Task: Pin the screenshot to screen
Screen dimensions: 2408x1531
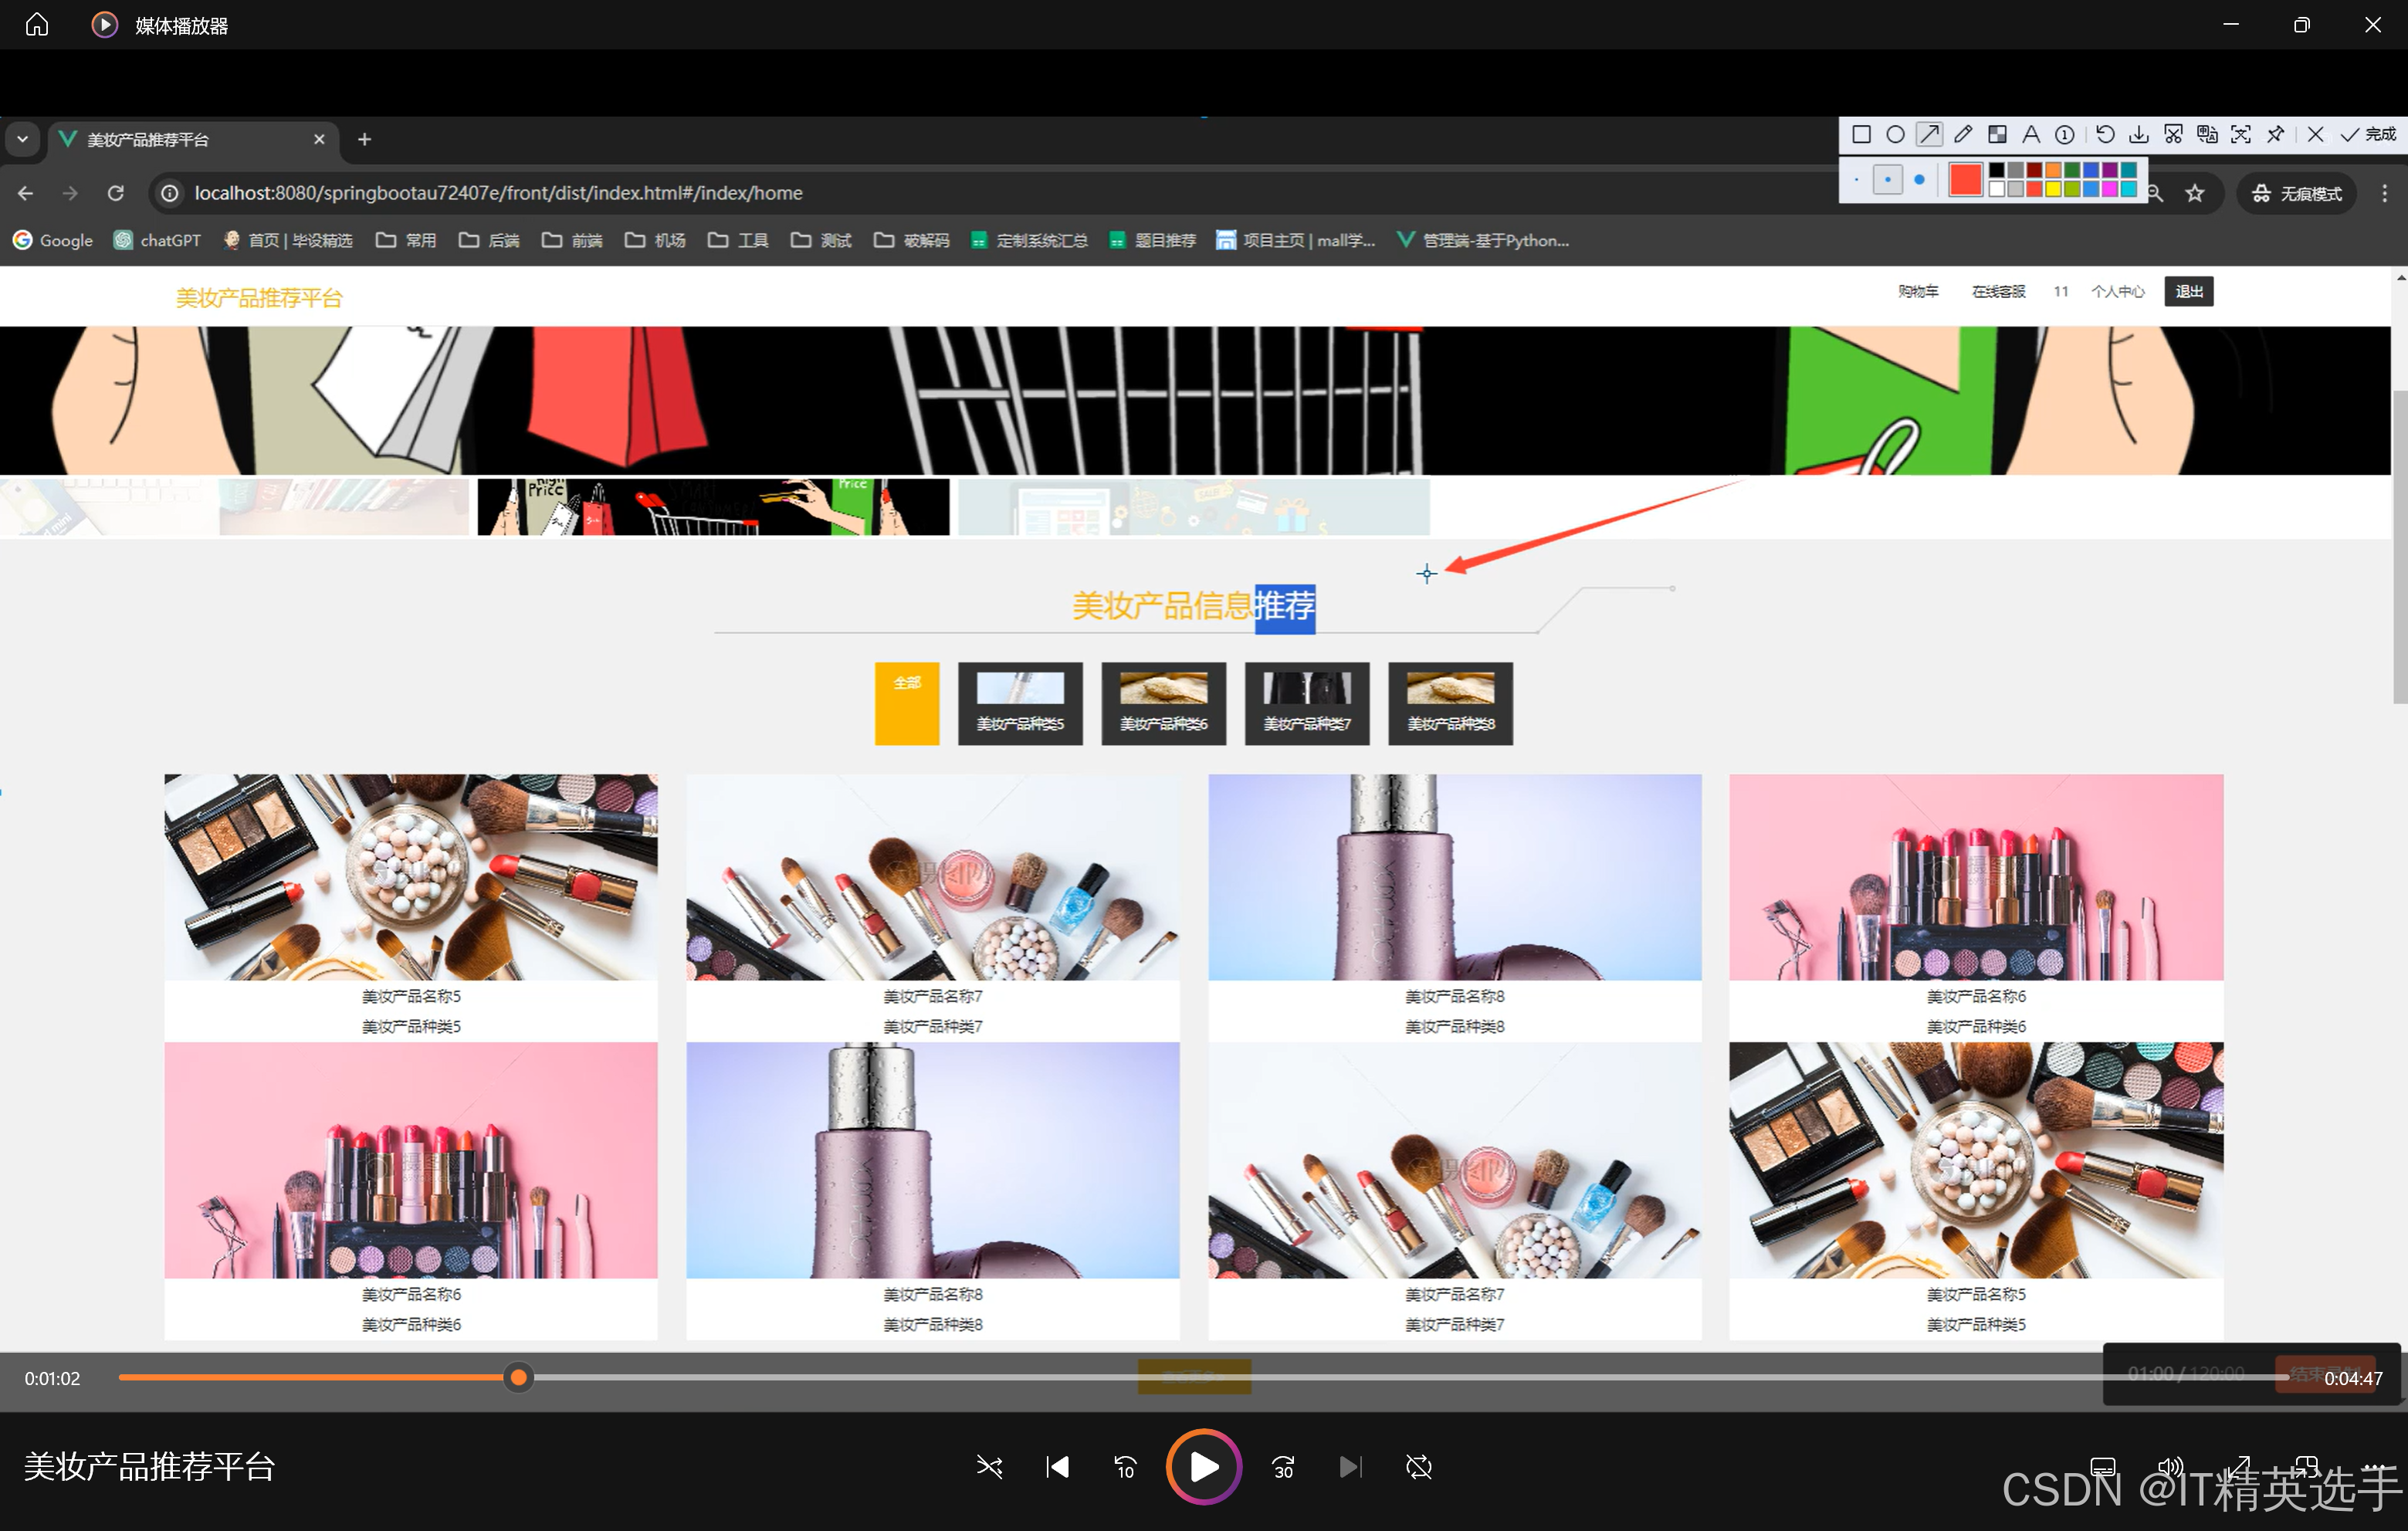Action: tap(2275, 134)
